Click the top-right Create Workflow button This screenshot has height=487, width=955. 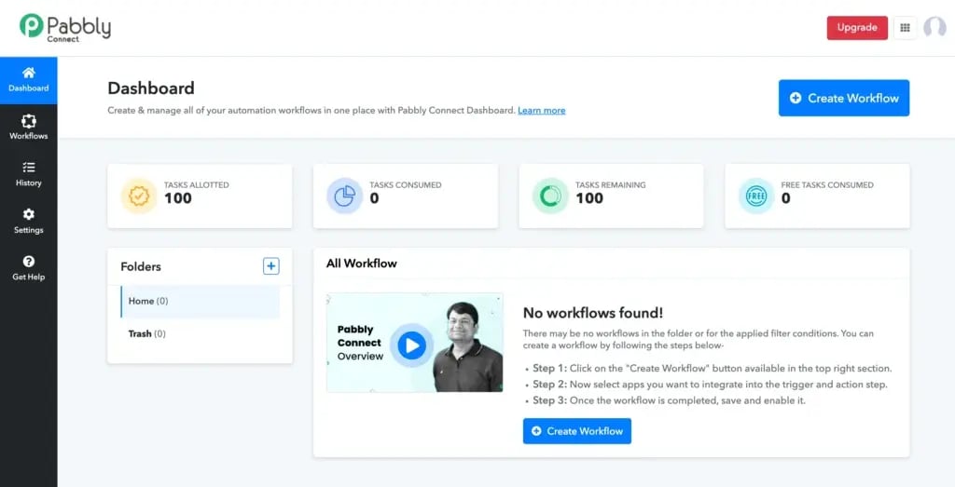(x=843, y=98)
